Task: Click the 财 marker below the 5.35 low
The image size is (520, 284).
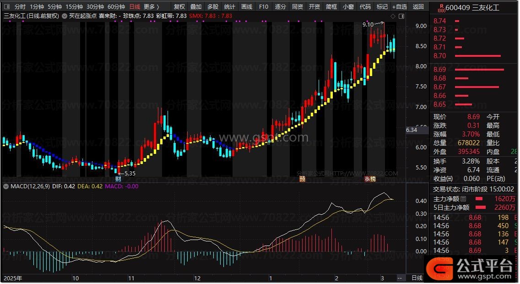Action: coord(118,178)
